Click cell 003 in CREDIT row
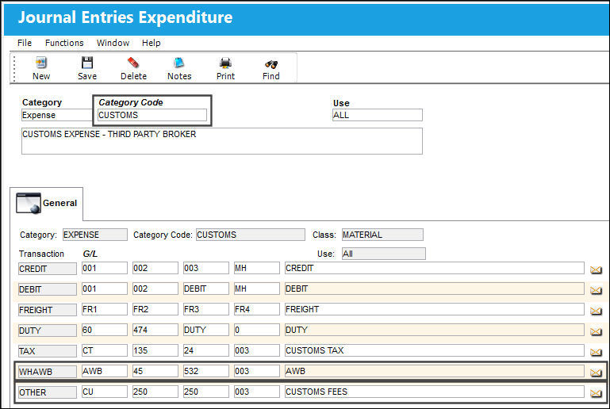The width and height of the screenshot is (610, 409). click(x=206, y=268)
